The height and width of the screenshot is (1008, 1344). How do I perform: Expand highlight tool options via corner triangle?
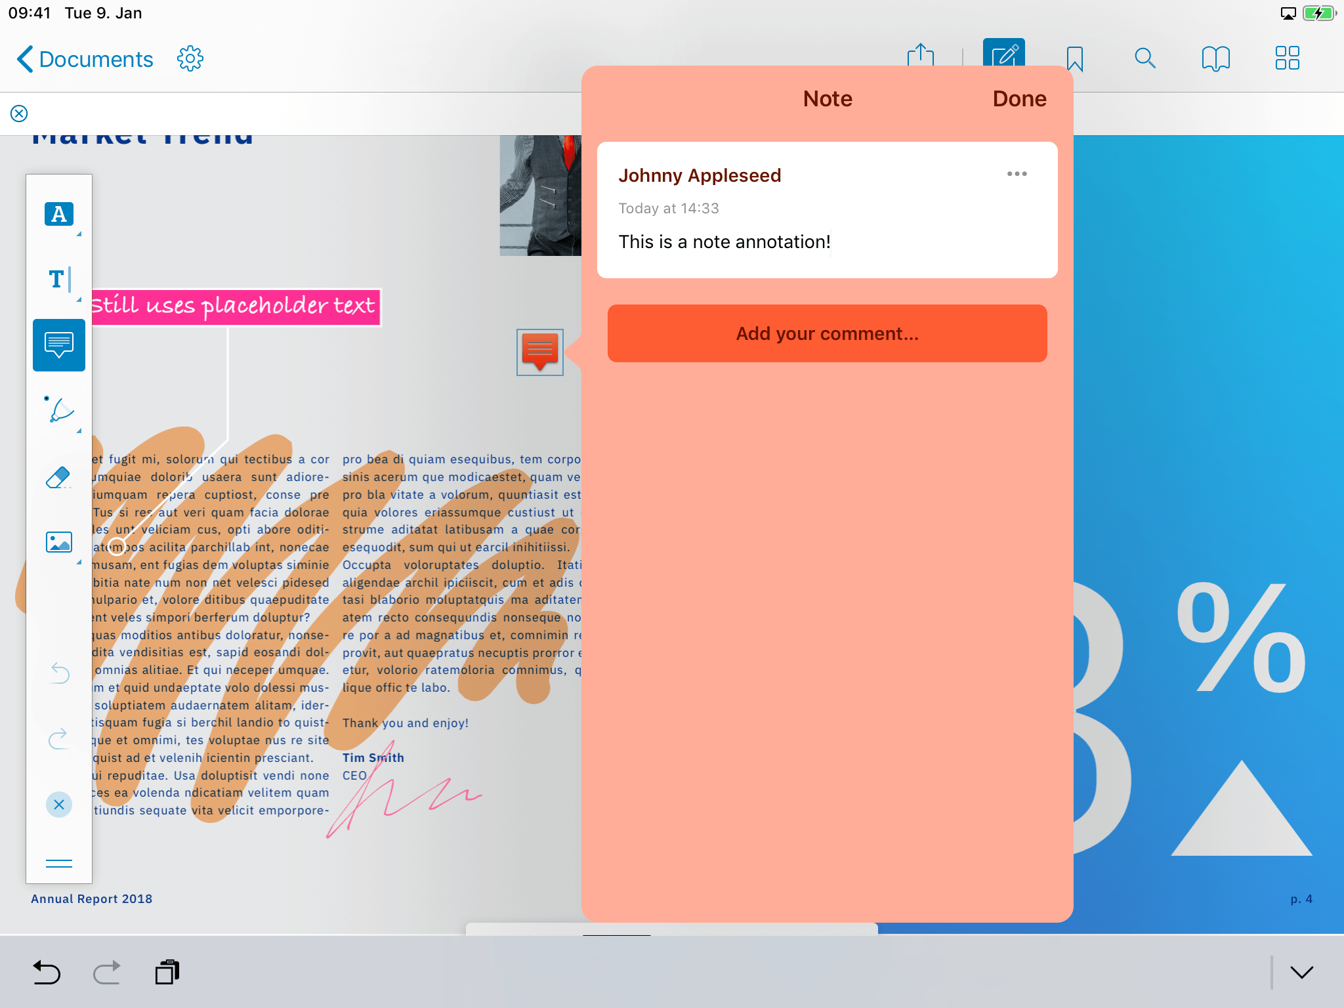tap(79, 234)
